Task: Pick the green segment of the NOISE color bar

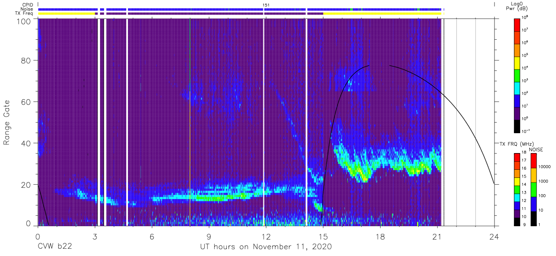Action: point(533,189)
